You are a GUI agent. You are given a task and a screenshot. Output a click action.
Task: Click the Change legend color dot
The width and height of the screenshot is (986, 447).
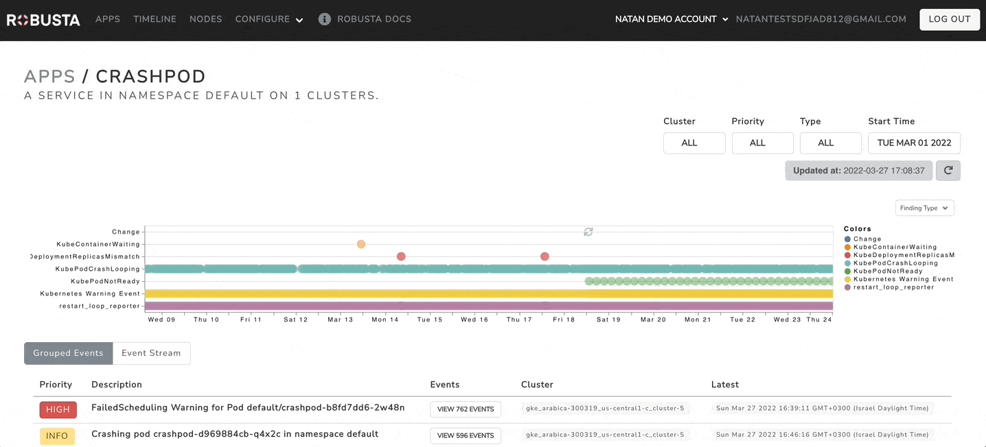(x=847, y=239)
